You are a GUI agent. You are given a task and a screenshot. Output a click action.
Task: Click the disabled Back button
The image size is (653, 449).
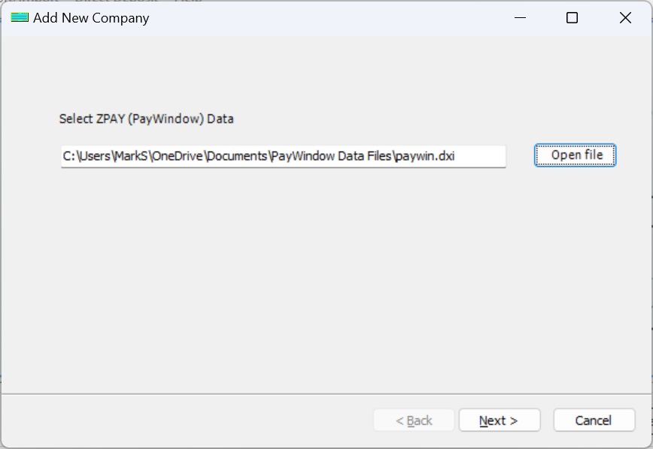(414, 420)
